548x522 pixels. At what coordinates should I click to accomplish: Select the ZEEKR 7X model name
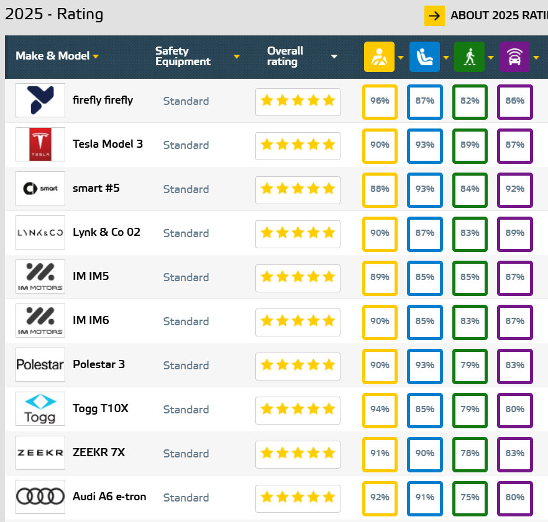point(99,452)
